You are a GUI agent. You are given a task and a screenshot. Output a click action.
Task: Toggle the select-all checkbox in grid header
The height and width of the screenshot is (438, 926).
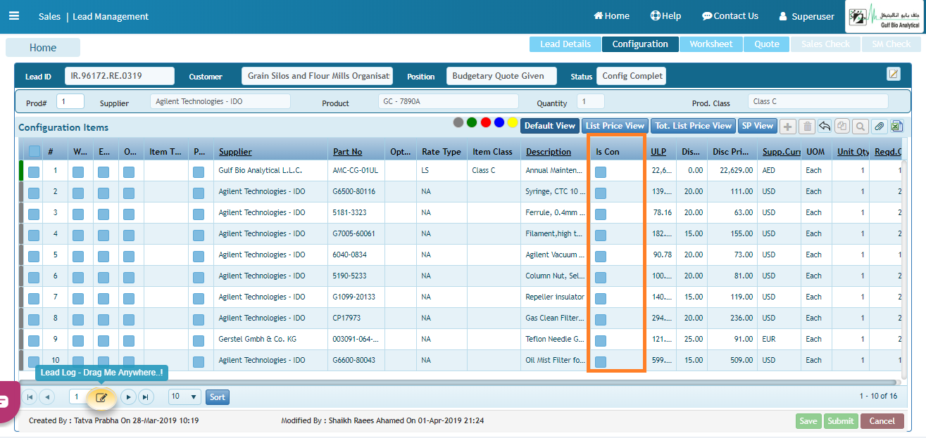pyautogui.click(x=35, y=151)
